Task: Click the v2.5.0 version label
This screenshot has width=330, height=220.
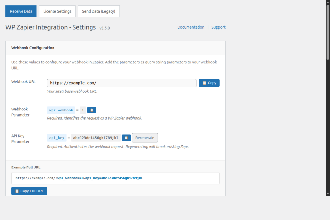Action: click(105, 28)
